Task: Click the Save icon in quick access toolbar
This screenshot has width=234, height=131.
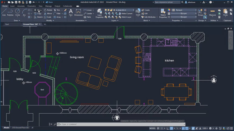Action: click(16, 2)
